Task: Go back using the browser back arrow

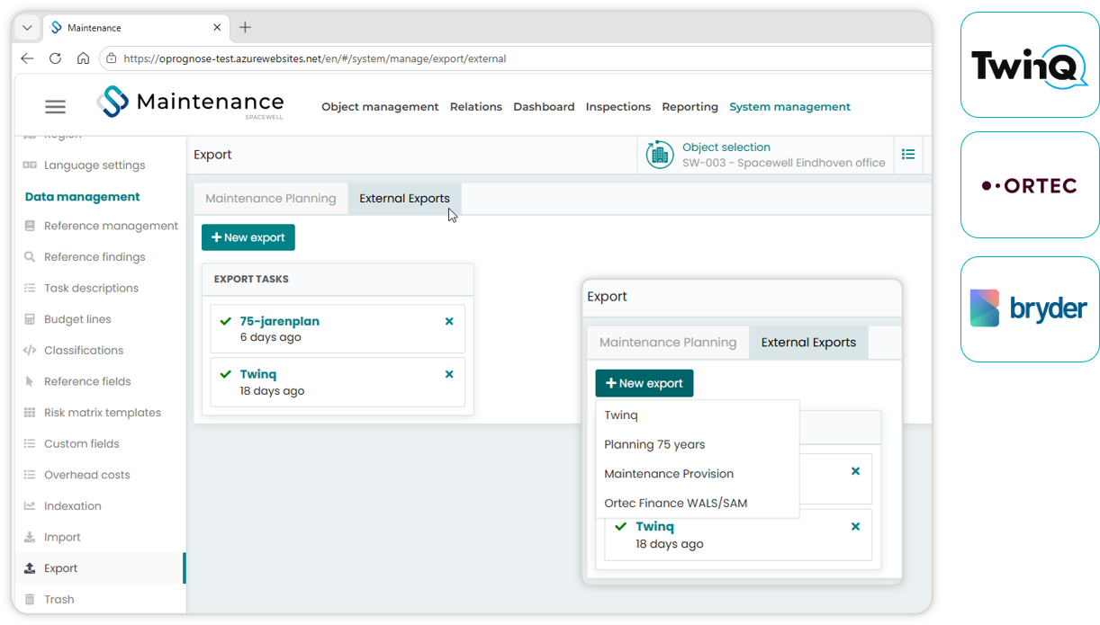Action: point(27,58)
